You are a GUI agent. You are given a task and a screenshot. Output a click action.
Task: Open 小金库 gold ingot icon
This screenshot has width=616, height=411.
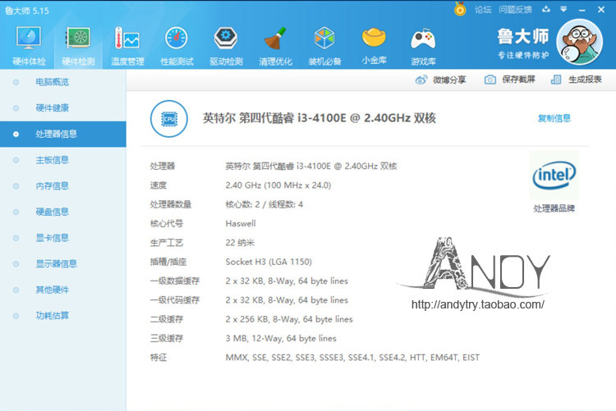[x=374, y=45]
